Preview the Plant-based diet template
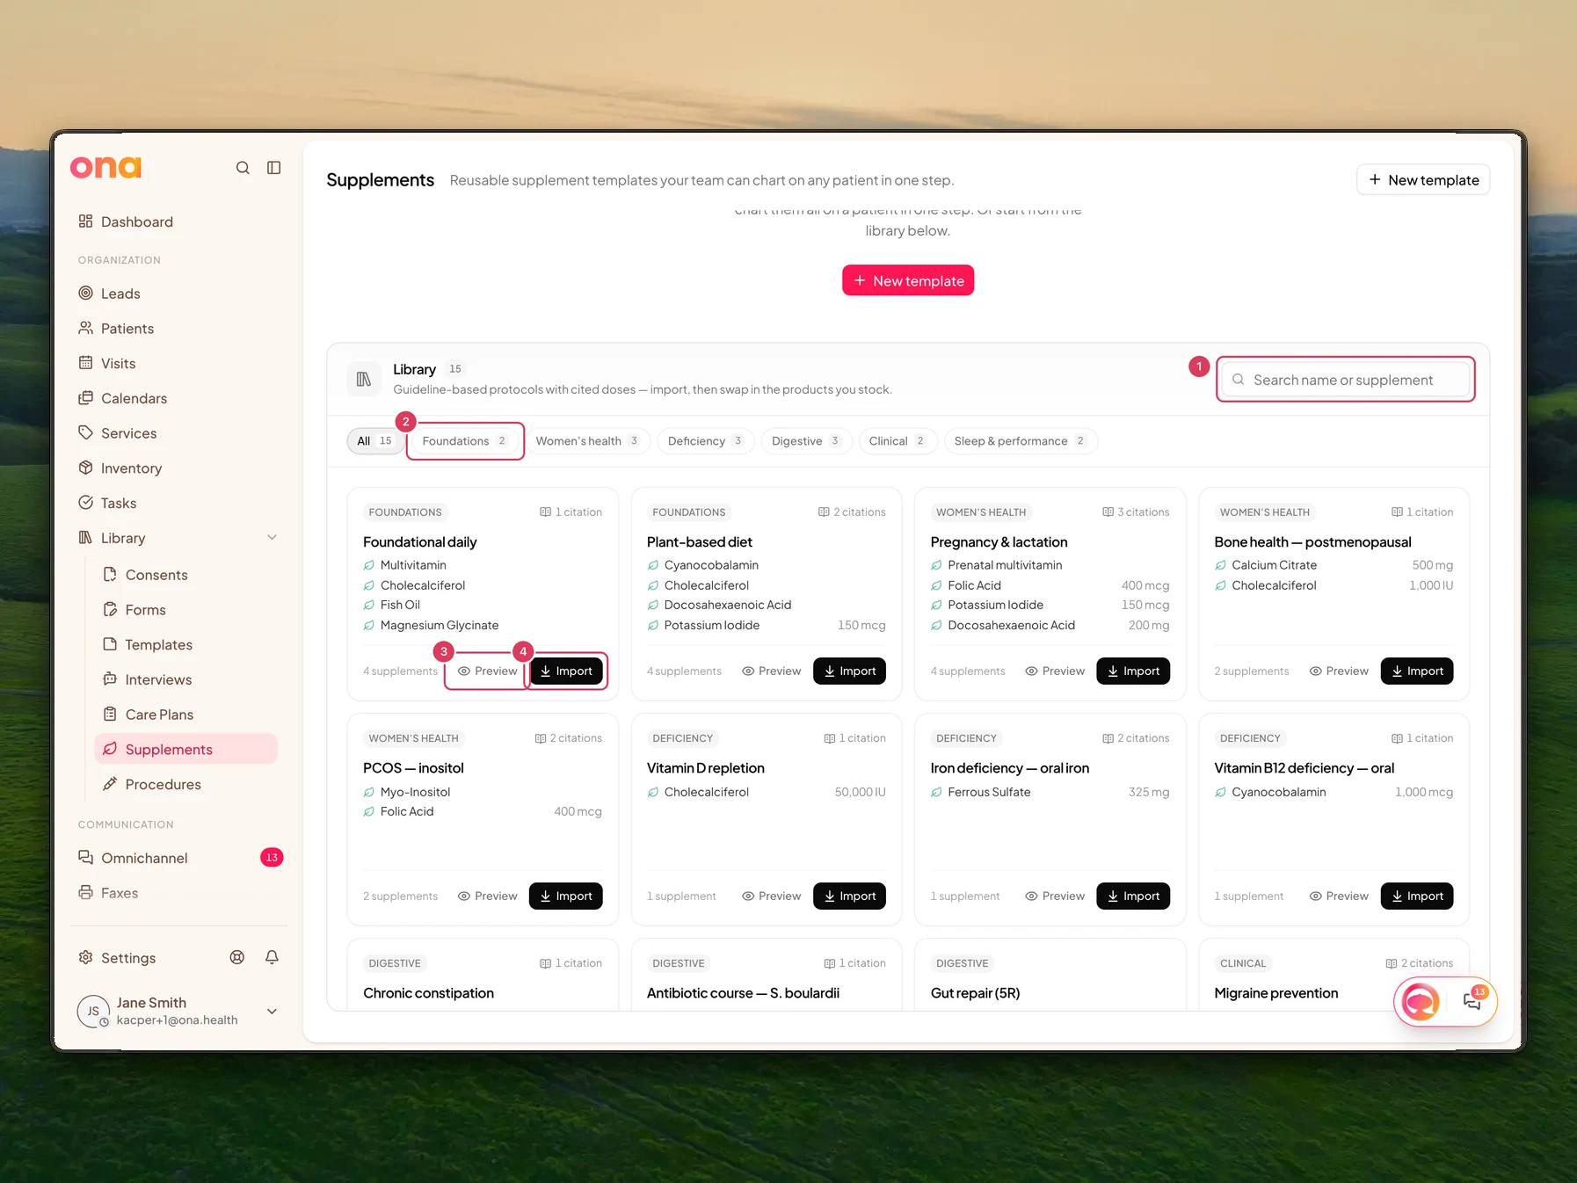The image size is (1577, 1183). tap(771, 671)
